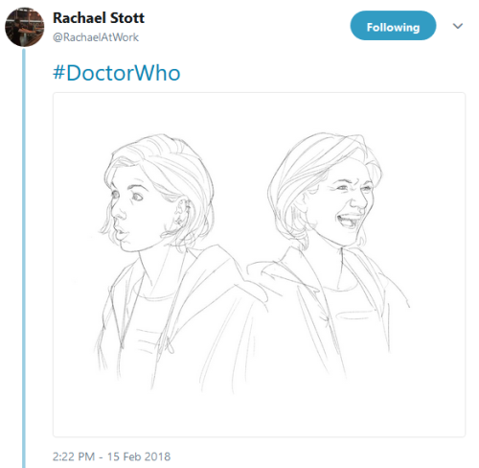
Task: Click the Rachael Stott display name
Action: 99,18
